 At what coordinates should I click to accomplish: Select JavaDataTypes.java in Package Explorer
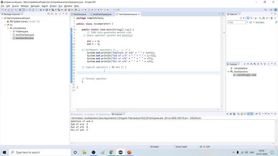click(x=25, y=35)
